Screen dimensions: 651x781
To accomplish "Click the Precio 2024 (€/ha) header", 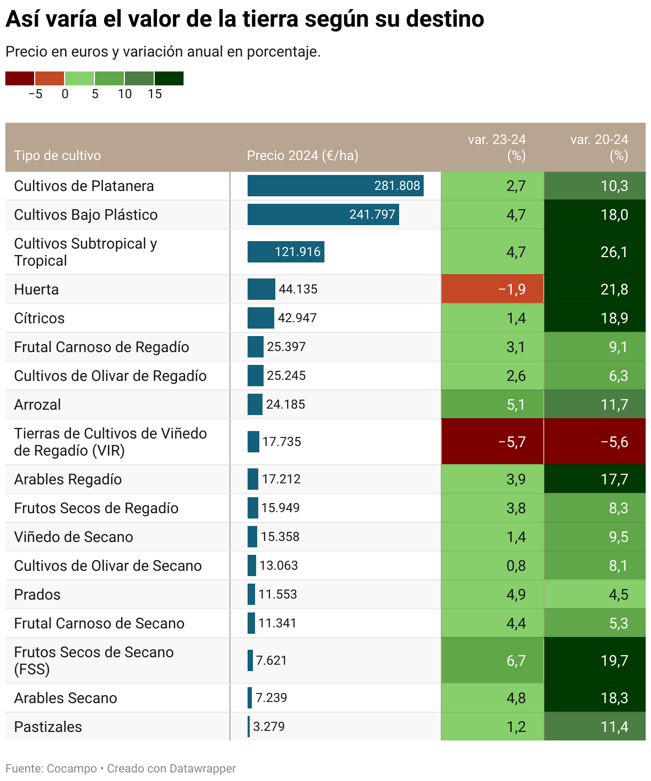I will [x=302, y=156].
